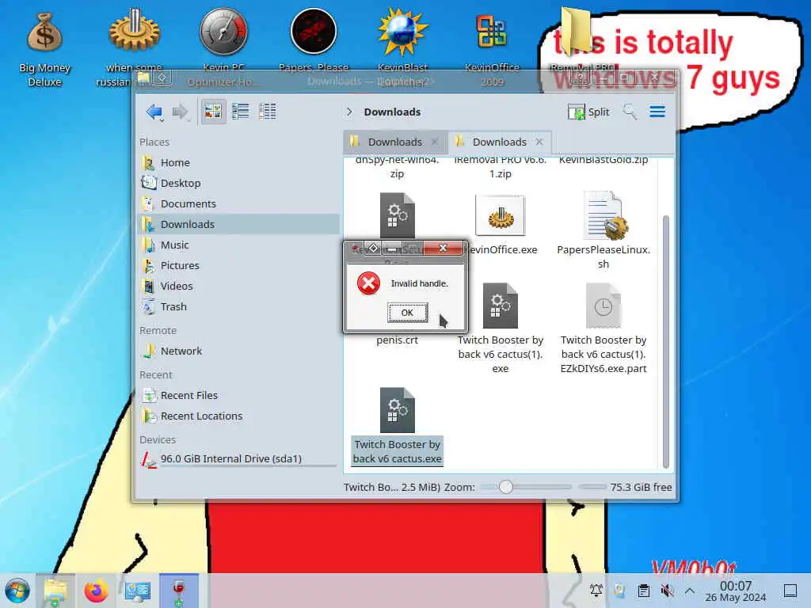This screenshot has height=608, width=811.
Task: Click the file list vertical scrollbar
Action: pyautogui.click(x=665, y=341)
